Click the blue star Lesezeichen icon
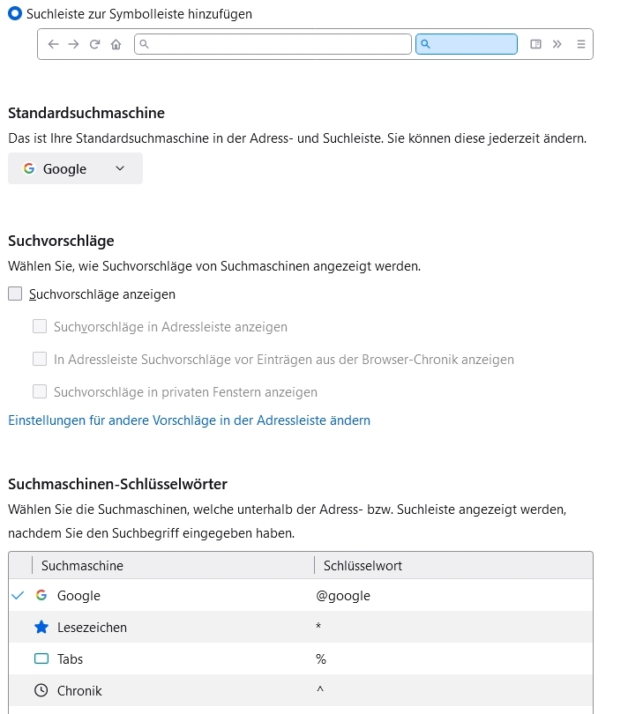 (x=41, y=628)
